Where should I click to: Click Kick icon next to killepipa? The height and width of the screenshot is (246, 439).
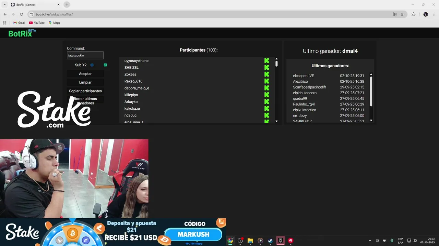coord(266,95)
